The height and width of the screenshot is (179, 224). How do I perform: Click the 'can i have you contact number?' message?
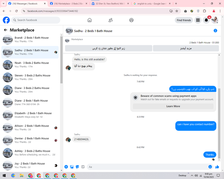coord(196,126)
